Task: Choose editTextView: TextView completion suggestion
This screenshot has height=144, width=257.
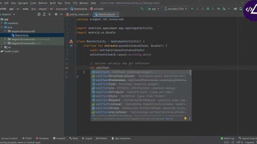Action: (x=141, y=84)
